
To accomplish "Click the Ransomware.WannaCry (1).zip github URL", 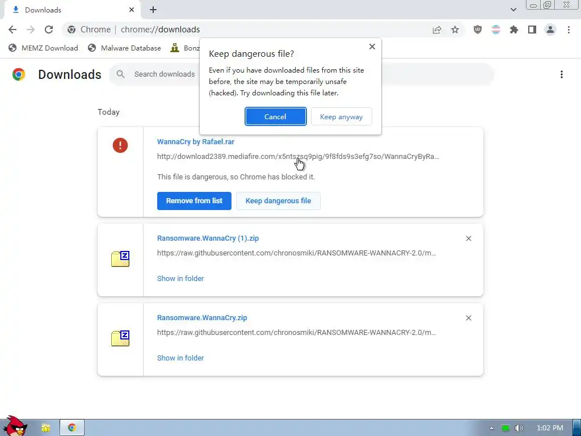I will (296, 253).
